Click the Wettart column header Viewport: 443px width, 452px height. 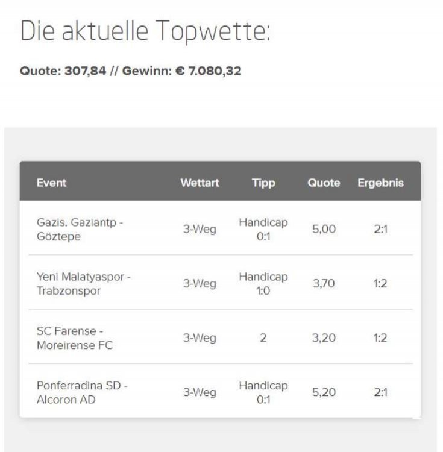pyautogui.click(x=200, y=183)
